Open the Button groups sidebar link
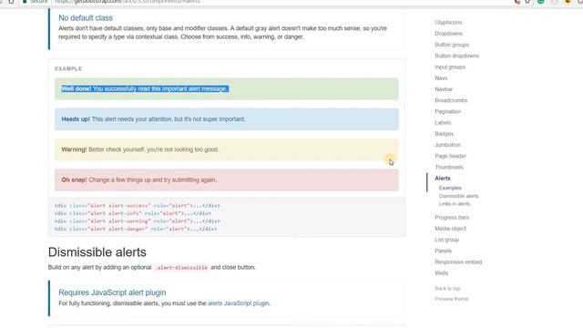This screenshot has height=328, width=583. tap(452, 45)
